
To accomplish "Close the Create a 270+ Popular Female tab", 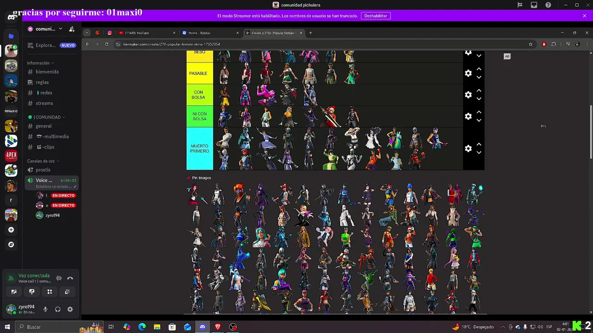I will (x=301, y=33).
